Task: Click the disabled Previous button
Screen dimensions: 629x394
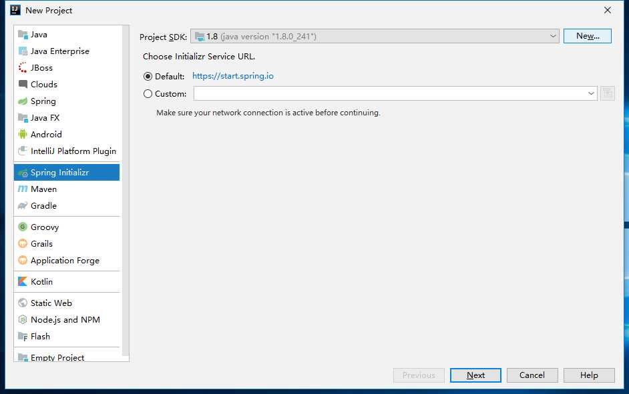Action: click(x=419, y=375)
